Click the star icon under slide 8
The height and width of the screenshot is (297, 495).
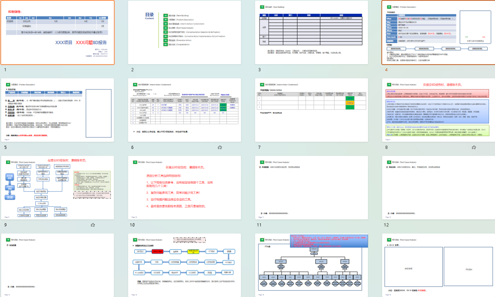pyautogui.click(x=473, y=148)
